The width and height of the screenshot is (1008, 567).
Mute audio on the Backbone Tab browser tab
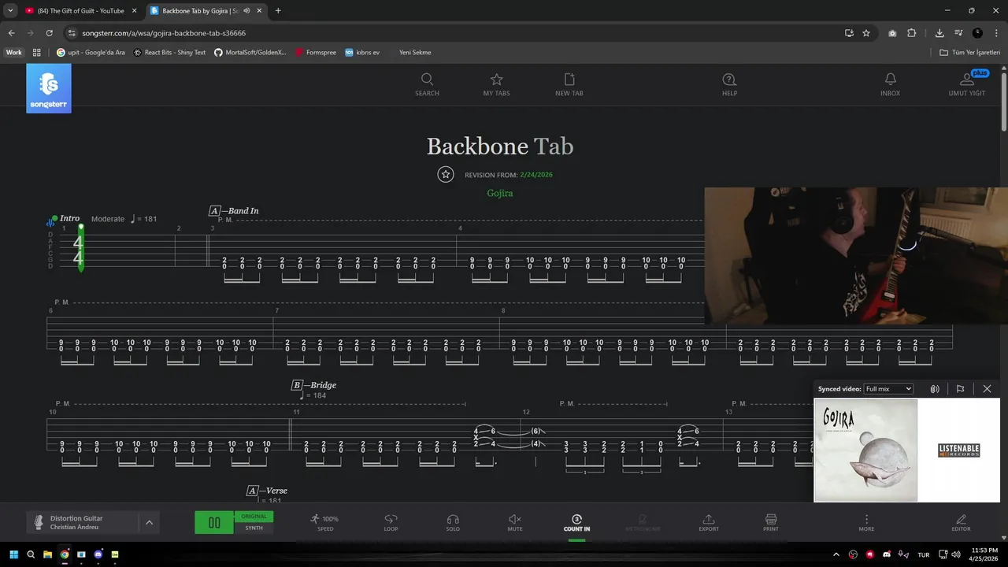(246, 11)
